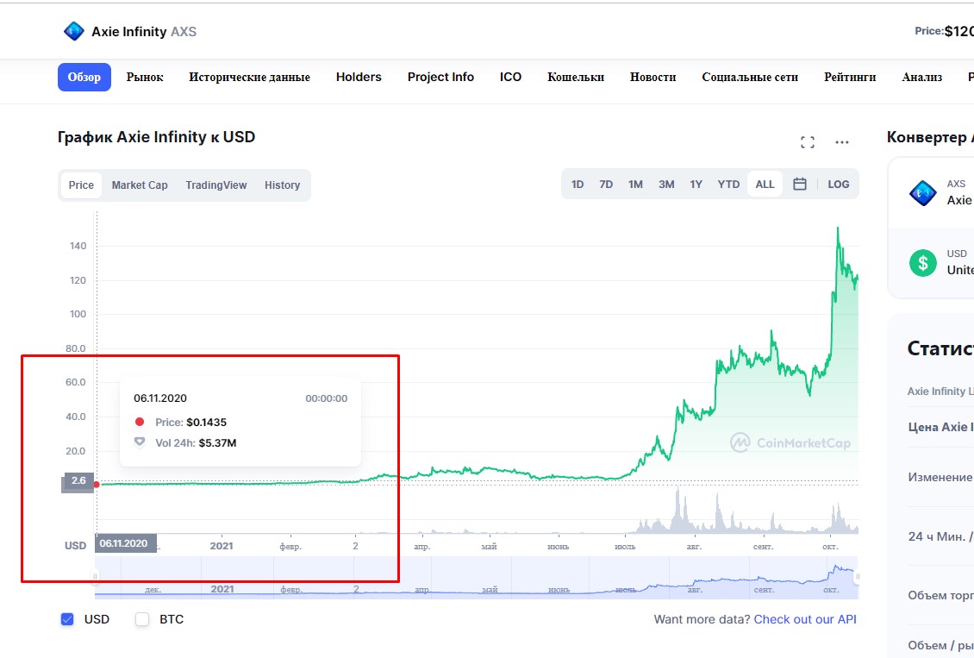Open the chart fullscreen icon
This screenshot has height=658, width=974.
807,142
